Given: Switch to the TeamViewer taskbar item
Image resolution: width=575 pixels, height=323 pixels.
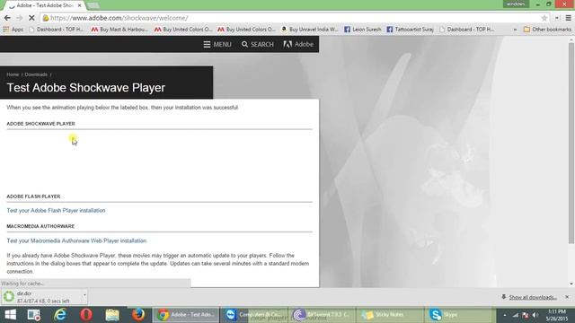Looking at the screenshot, I should tap(253, 315).
